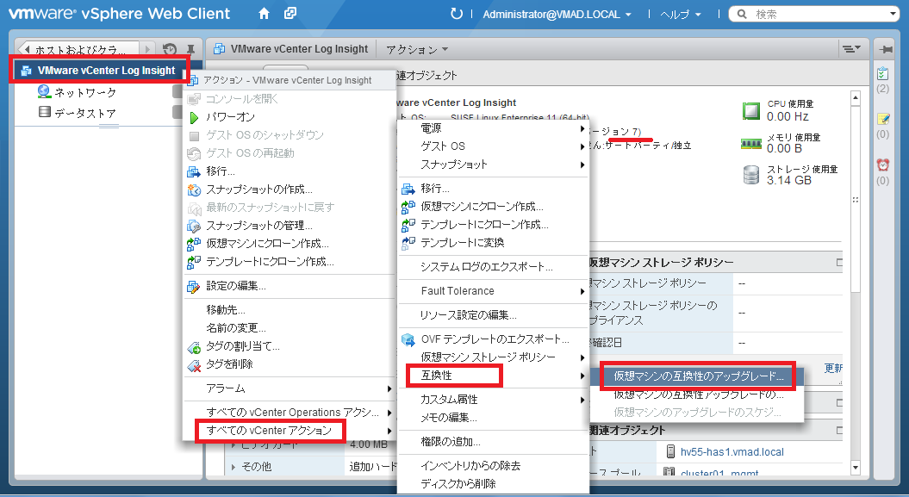The height and width of the screenshot is (497, 909).
Task: Select OVF テンプレートのエクスポート... entry
Action: [x=494, y=339]
